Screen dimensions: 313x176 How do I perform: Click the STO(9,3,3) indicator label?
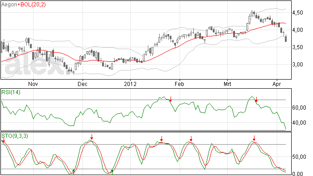point(15,136)
